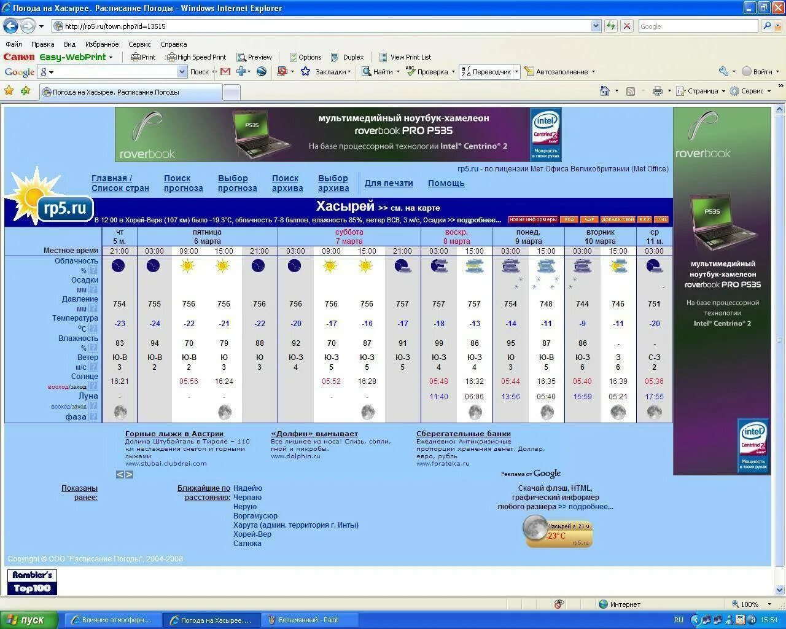Click the red XML badge
Viewport: 786px width, 629px height.
[661, 220]
